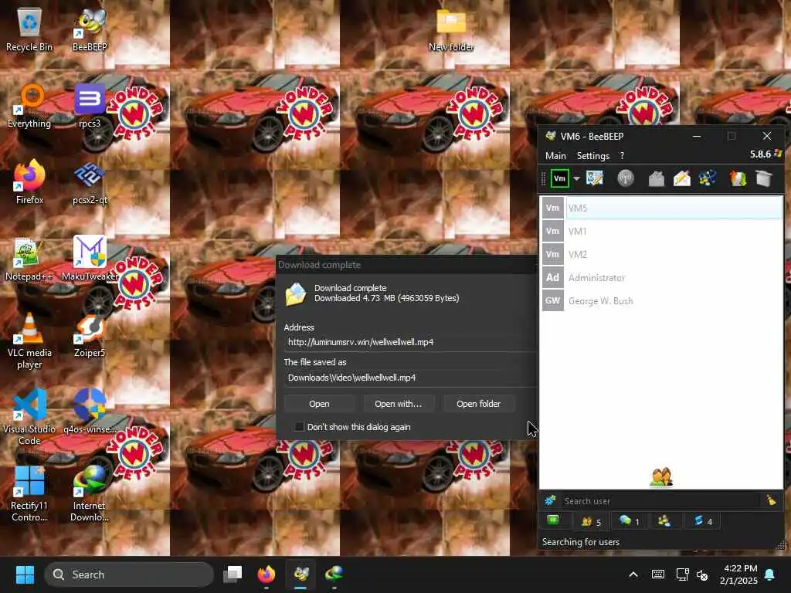Open the VLC media player desktop icon
Image resolution: width=791 pixels, height=593 pixels.
[x=29, y=341]
